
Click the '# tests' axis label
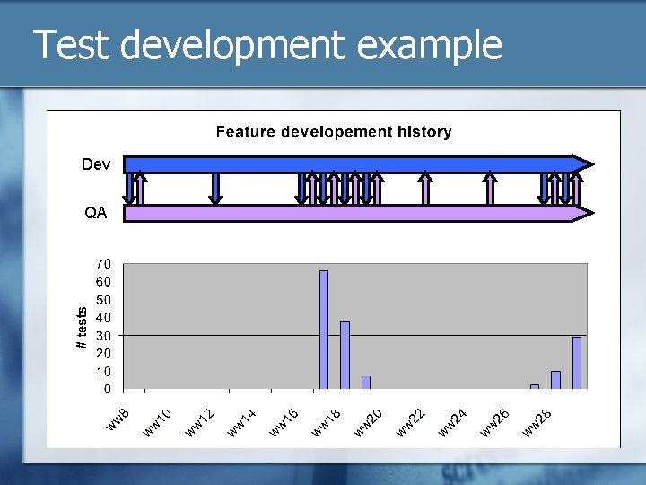[82, 328]
